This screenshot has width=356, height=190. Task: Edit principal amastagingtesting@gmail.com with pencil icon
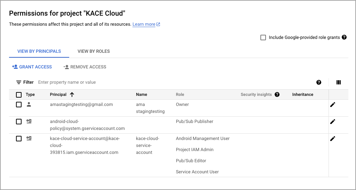[333, 105]
